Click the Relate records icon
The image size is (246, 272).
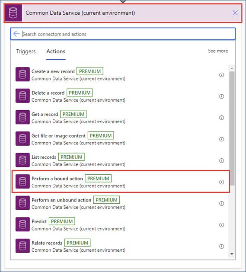22,246
